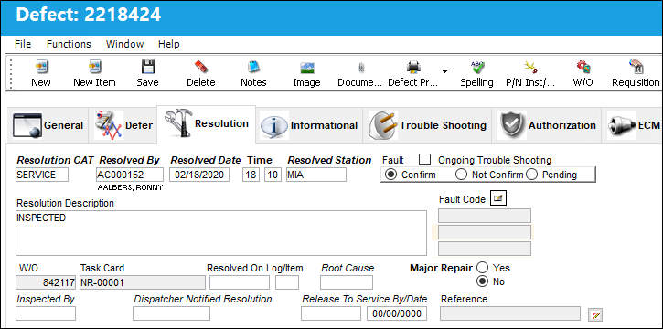The height and width of the screenshot is (329, 663).
Task: Click into the Resolution Description text box
Action: pos(221,233)
